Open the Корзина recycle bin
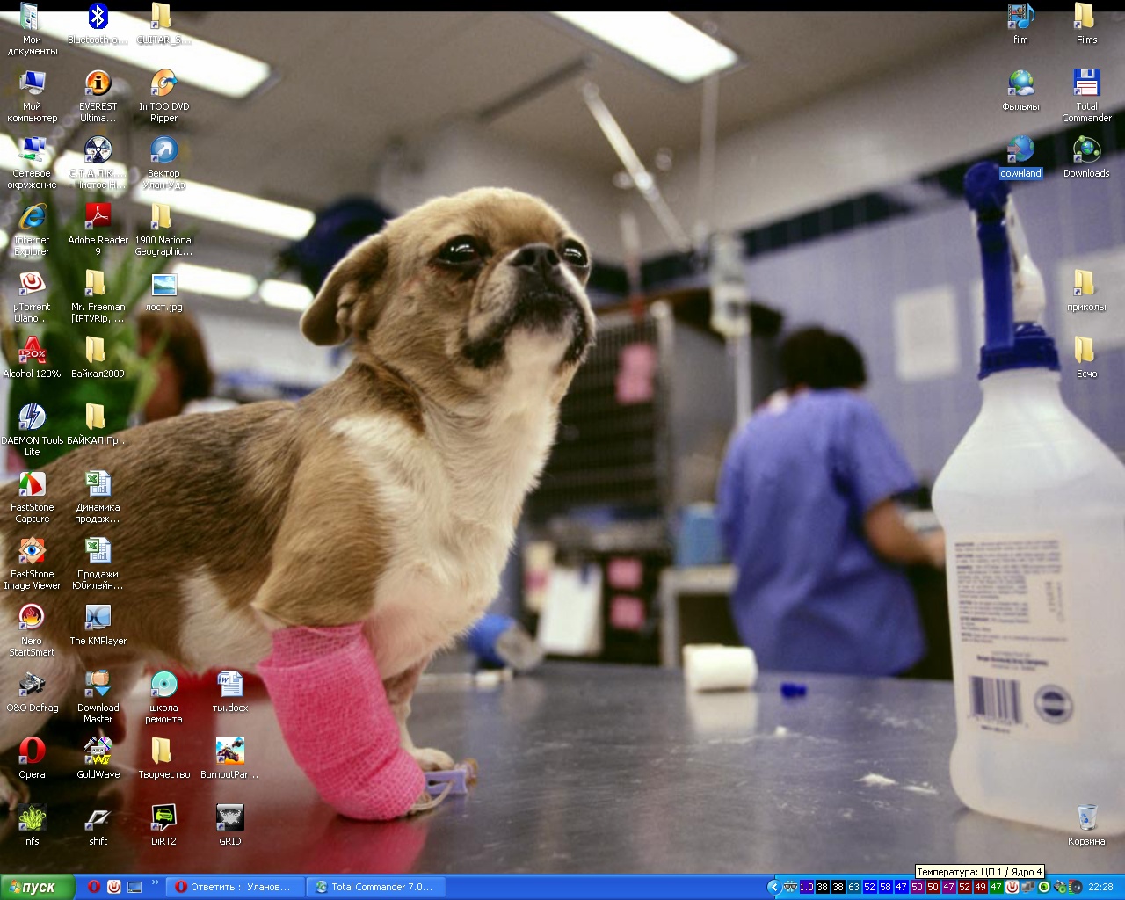 pos(1086,825)
